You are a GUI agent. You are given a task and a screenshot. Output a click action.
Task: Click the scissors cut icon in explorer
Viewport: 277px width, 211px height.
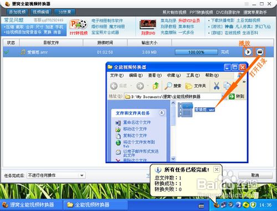coord(217,86)
